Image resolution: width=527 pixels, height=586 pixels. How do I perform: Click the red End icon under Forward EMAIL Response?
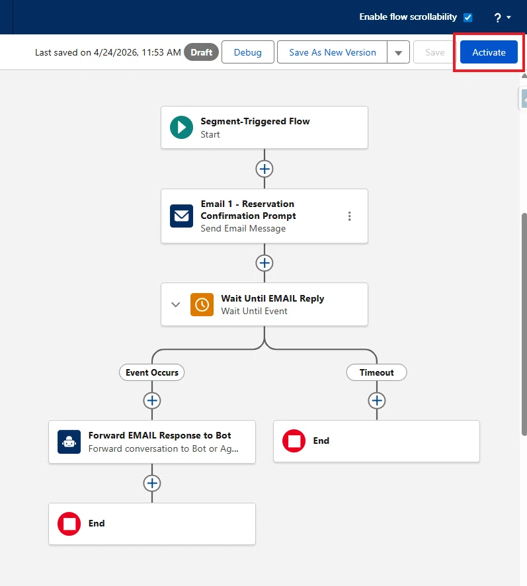tap(69, 524)
